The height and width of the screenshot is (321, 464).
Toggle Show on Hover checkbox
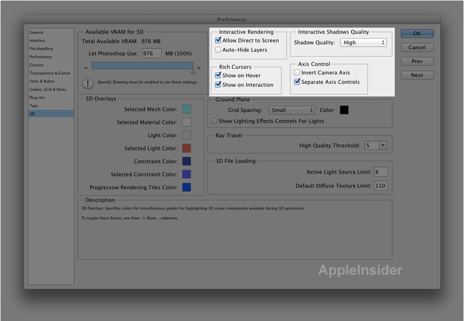coord(218,75)
